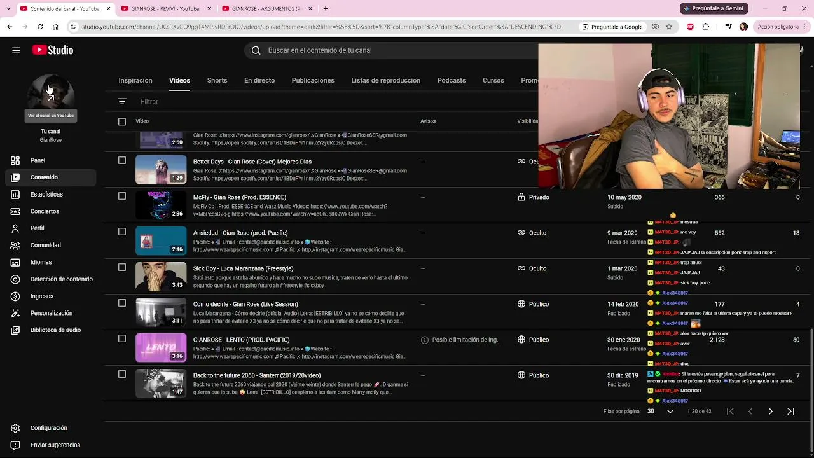Click the browser address bar URL

pyautogui.click(x=321, y=27)
